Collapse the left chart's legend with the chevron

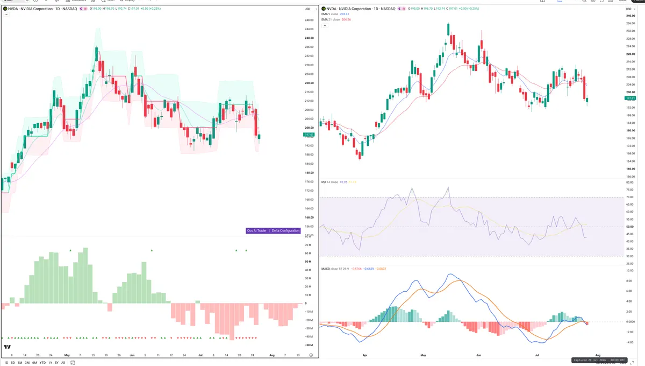(6, 15)
